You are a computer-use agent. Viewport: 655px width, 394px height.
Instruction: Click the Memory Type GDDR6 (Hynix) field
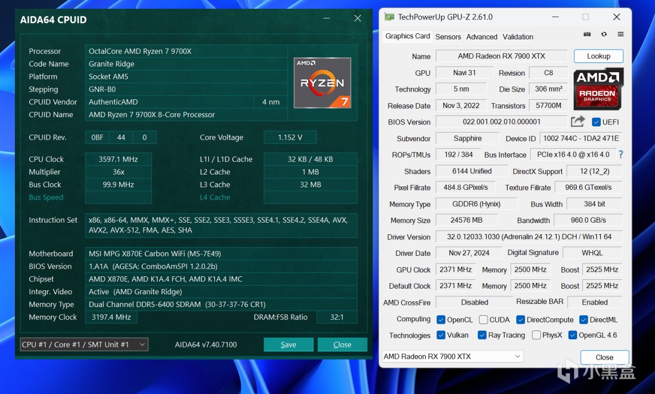point(476,204)
